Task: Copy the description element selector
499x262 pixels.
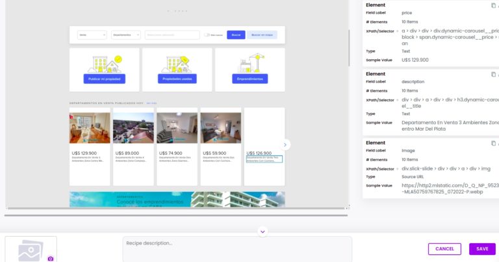Action: (x=493, y=74)
